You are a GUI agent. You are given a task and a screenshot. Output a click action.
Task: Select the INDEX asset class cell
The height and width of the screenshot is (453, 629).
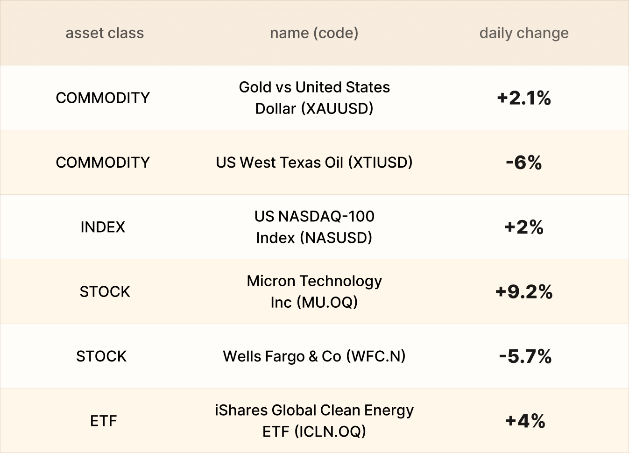(103, 227)
